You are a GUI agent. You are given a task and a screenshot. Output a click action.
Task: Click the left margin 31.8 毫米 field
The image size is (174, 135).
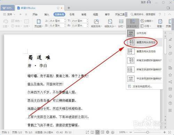pos(56,25)
